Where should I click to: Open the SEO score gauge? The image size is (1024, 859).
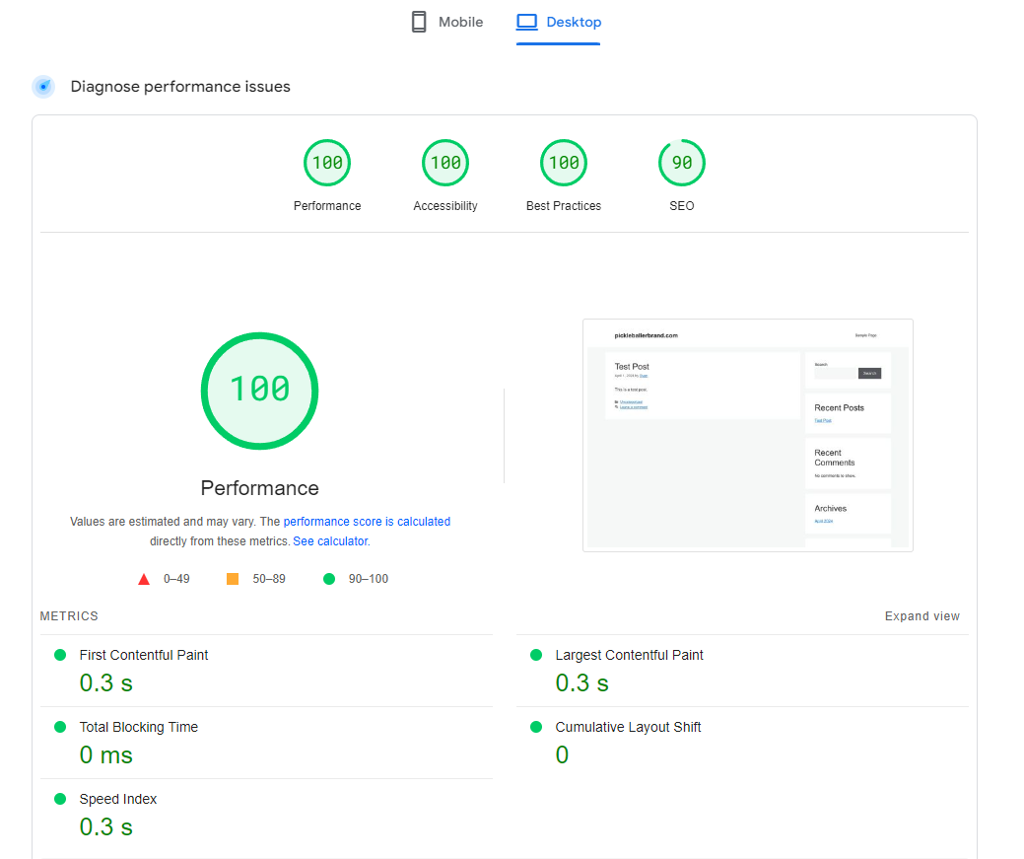[x=682, y=163]
